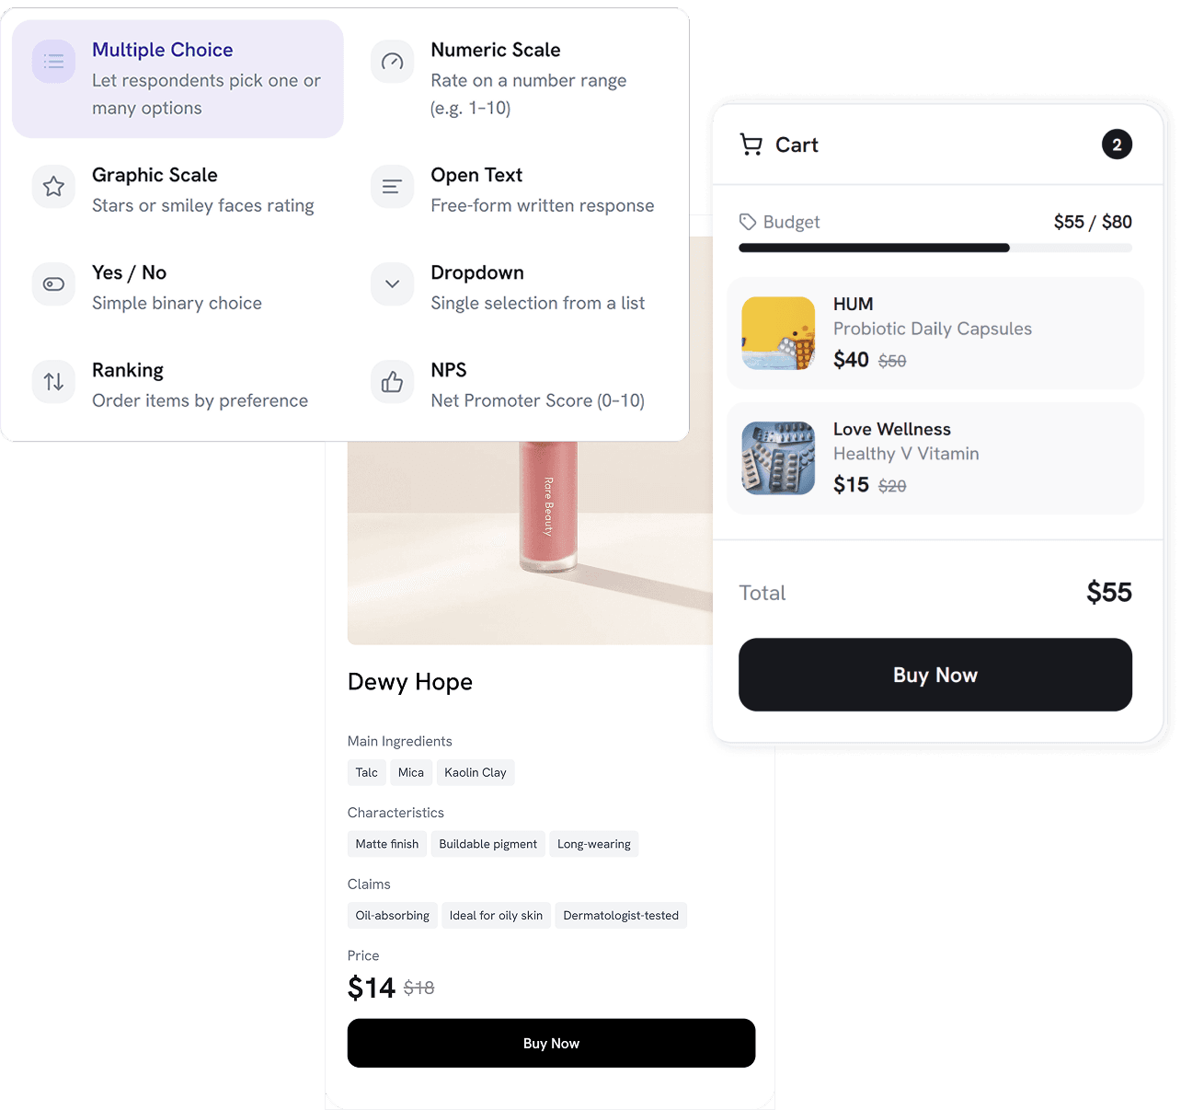Click the Ranking up-down arrows icon
Screen dimensions: 1181x1110
53,382
